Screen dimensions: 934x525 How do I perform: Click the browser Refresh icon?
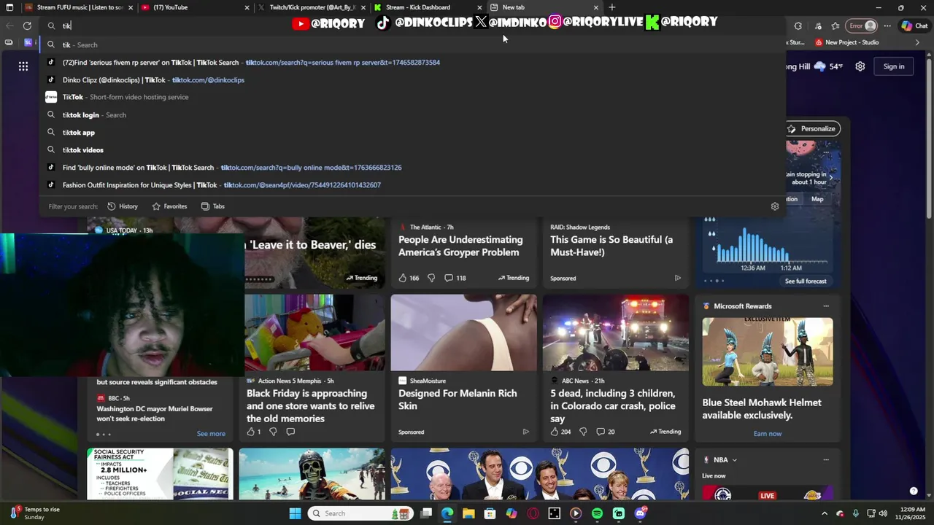[x=27, y=26]
